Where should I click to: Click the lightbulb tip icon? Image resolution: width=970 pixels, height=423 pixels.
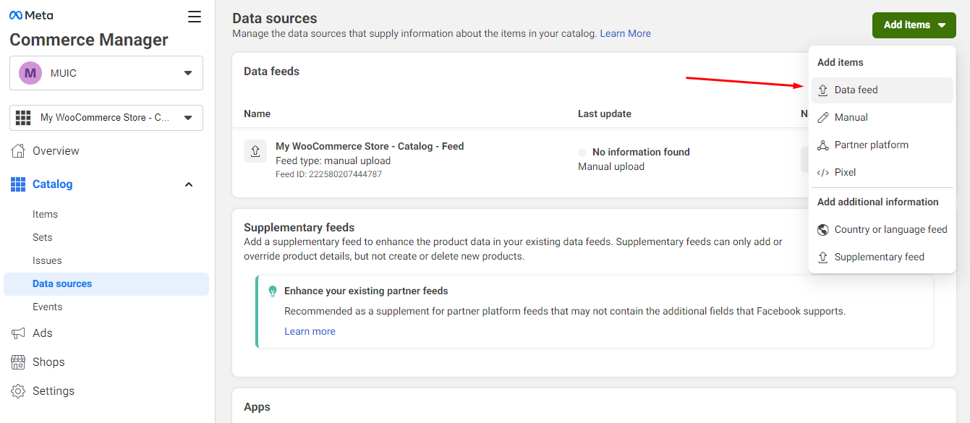click(273, 291)
